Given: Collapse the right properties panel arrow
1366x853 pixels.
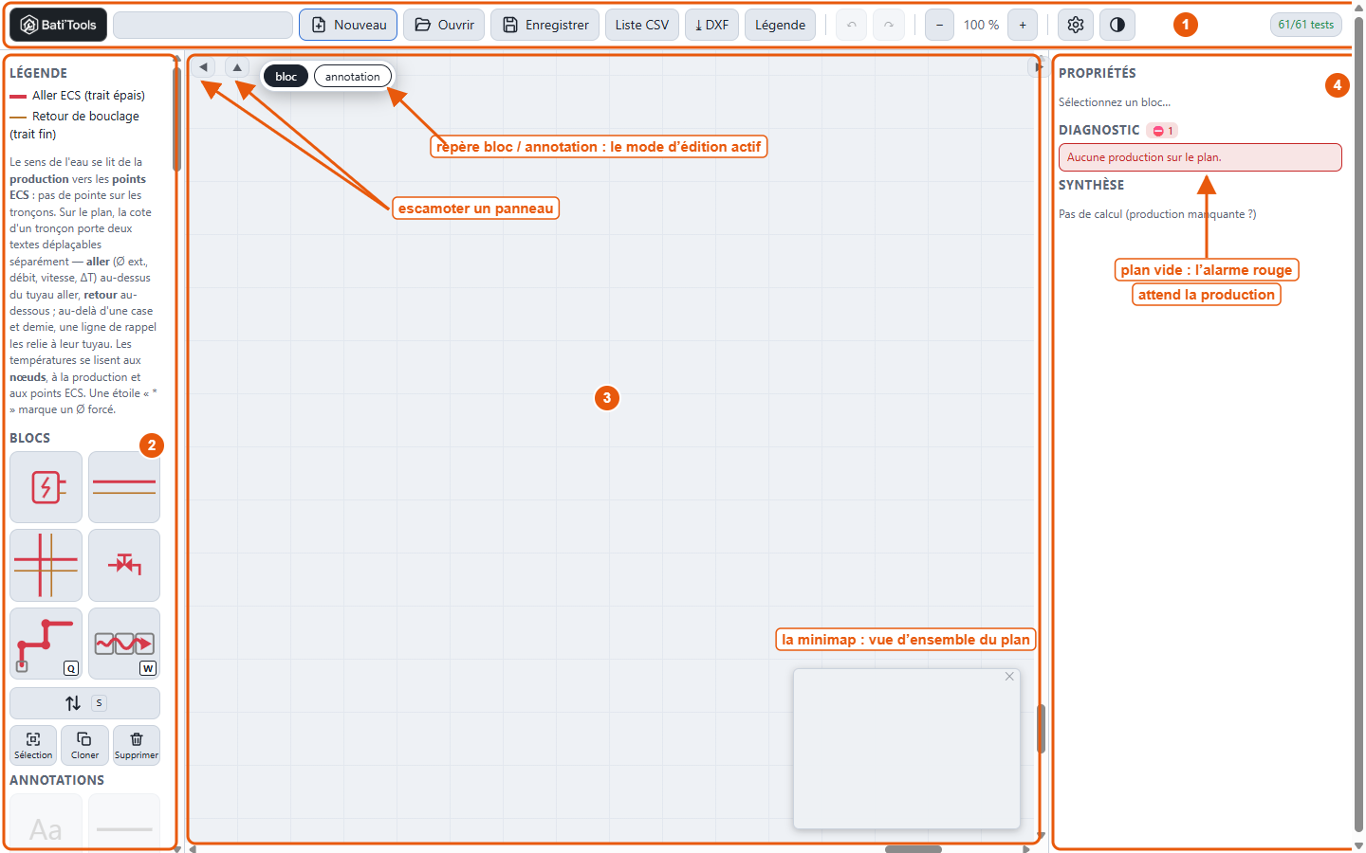Looking at the screenshot, I should pos(1037,66).
